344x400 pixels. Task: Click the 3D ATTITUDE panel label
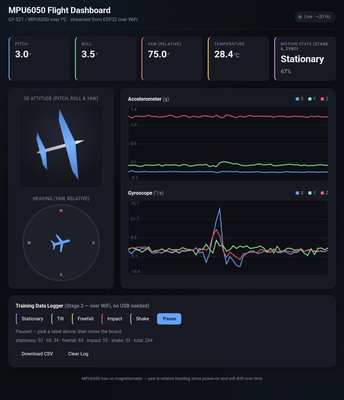pos(61,98)
